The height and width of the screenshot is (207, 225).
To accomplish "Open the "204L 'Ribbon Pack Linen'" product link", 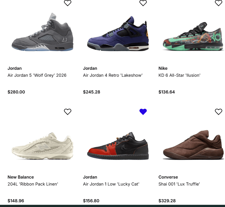I will click(x=33, y=184).
